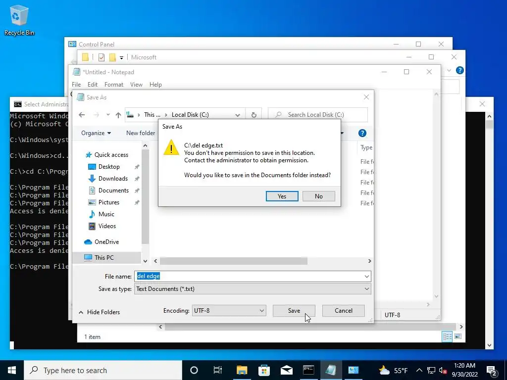Viewport: 507px width, 380px height.
Task: Switch to Notepad on taskbar
Action: (331, 370)
